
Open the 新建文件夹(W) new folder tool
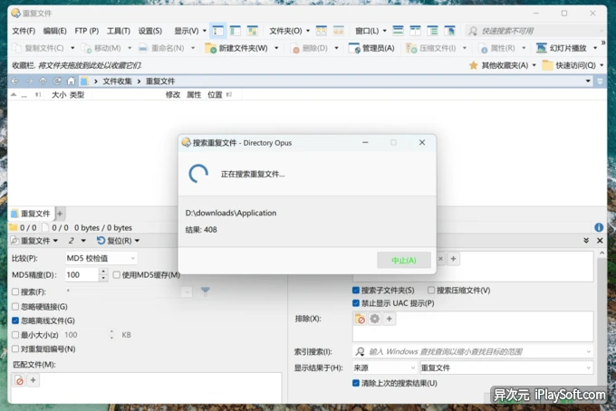[237, 48]
